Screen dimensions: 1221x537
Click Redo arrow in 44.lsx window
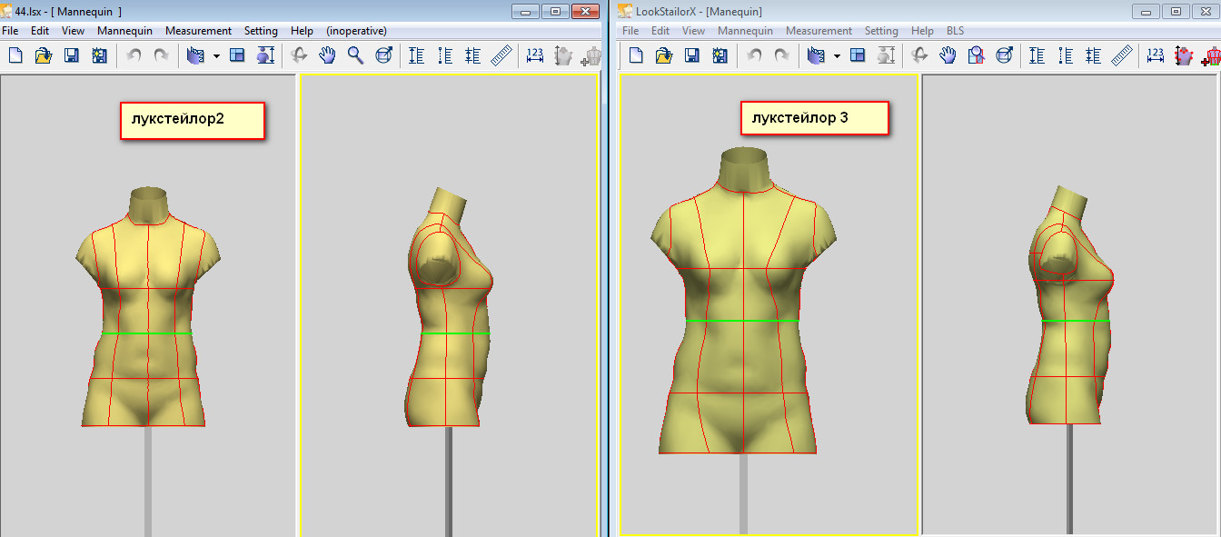click(161, 55)
